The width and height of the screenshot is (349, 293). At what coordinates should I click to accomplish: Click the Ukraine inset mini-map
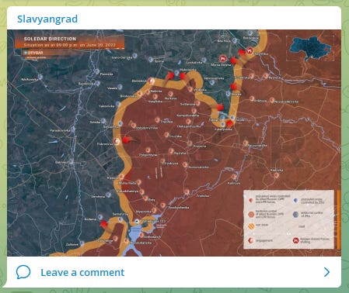pos(310,48)
